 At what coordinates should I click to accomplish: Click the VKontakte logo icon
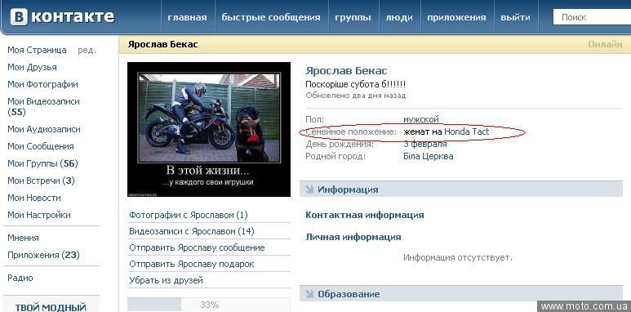click(x=19, y=17)
